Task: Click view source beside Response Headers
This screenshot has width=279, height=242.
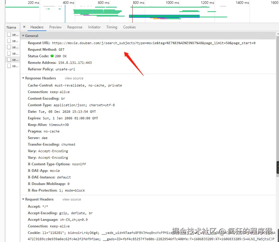Action: click(74, 78)
